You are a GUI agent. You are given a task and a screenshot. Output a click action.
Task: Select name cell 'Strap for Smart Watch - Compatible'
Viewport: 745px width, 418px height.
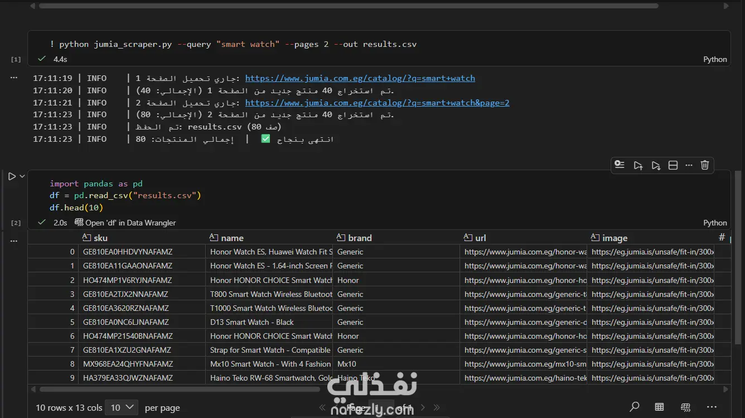click(x=269, y=350)
